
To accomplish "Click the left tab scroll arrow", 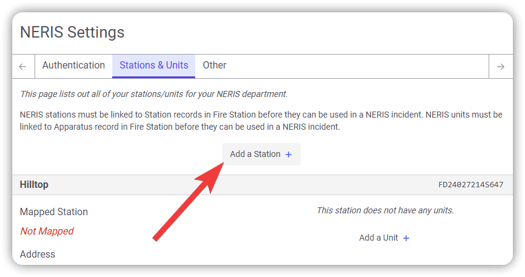I will pos(23,67).
